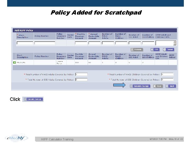Click the 100 monthly premium cell
Screen dimensions: 191x143
coord(81,62)
